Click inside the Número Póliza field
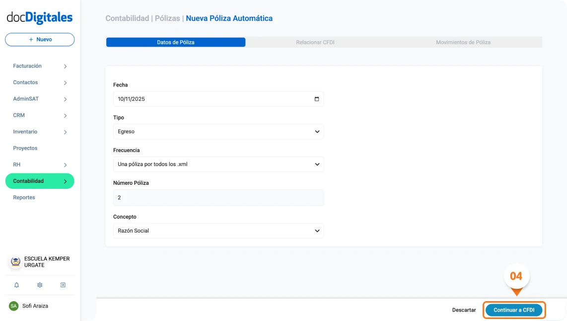Image resolution: width=567 pixels, height=321 pixels. click(x=218, y=197)
